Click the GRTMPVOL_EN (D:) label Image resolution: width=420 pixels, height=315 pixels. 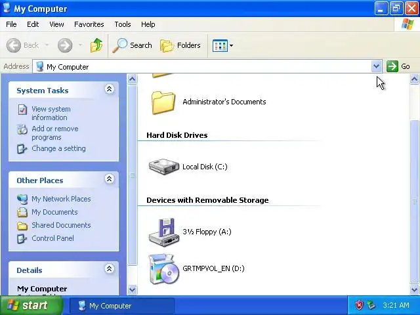213,268
